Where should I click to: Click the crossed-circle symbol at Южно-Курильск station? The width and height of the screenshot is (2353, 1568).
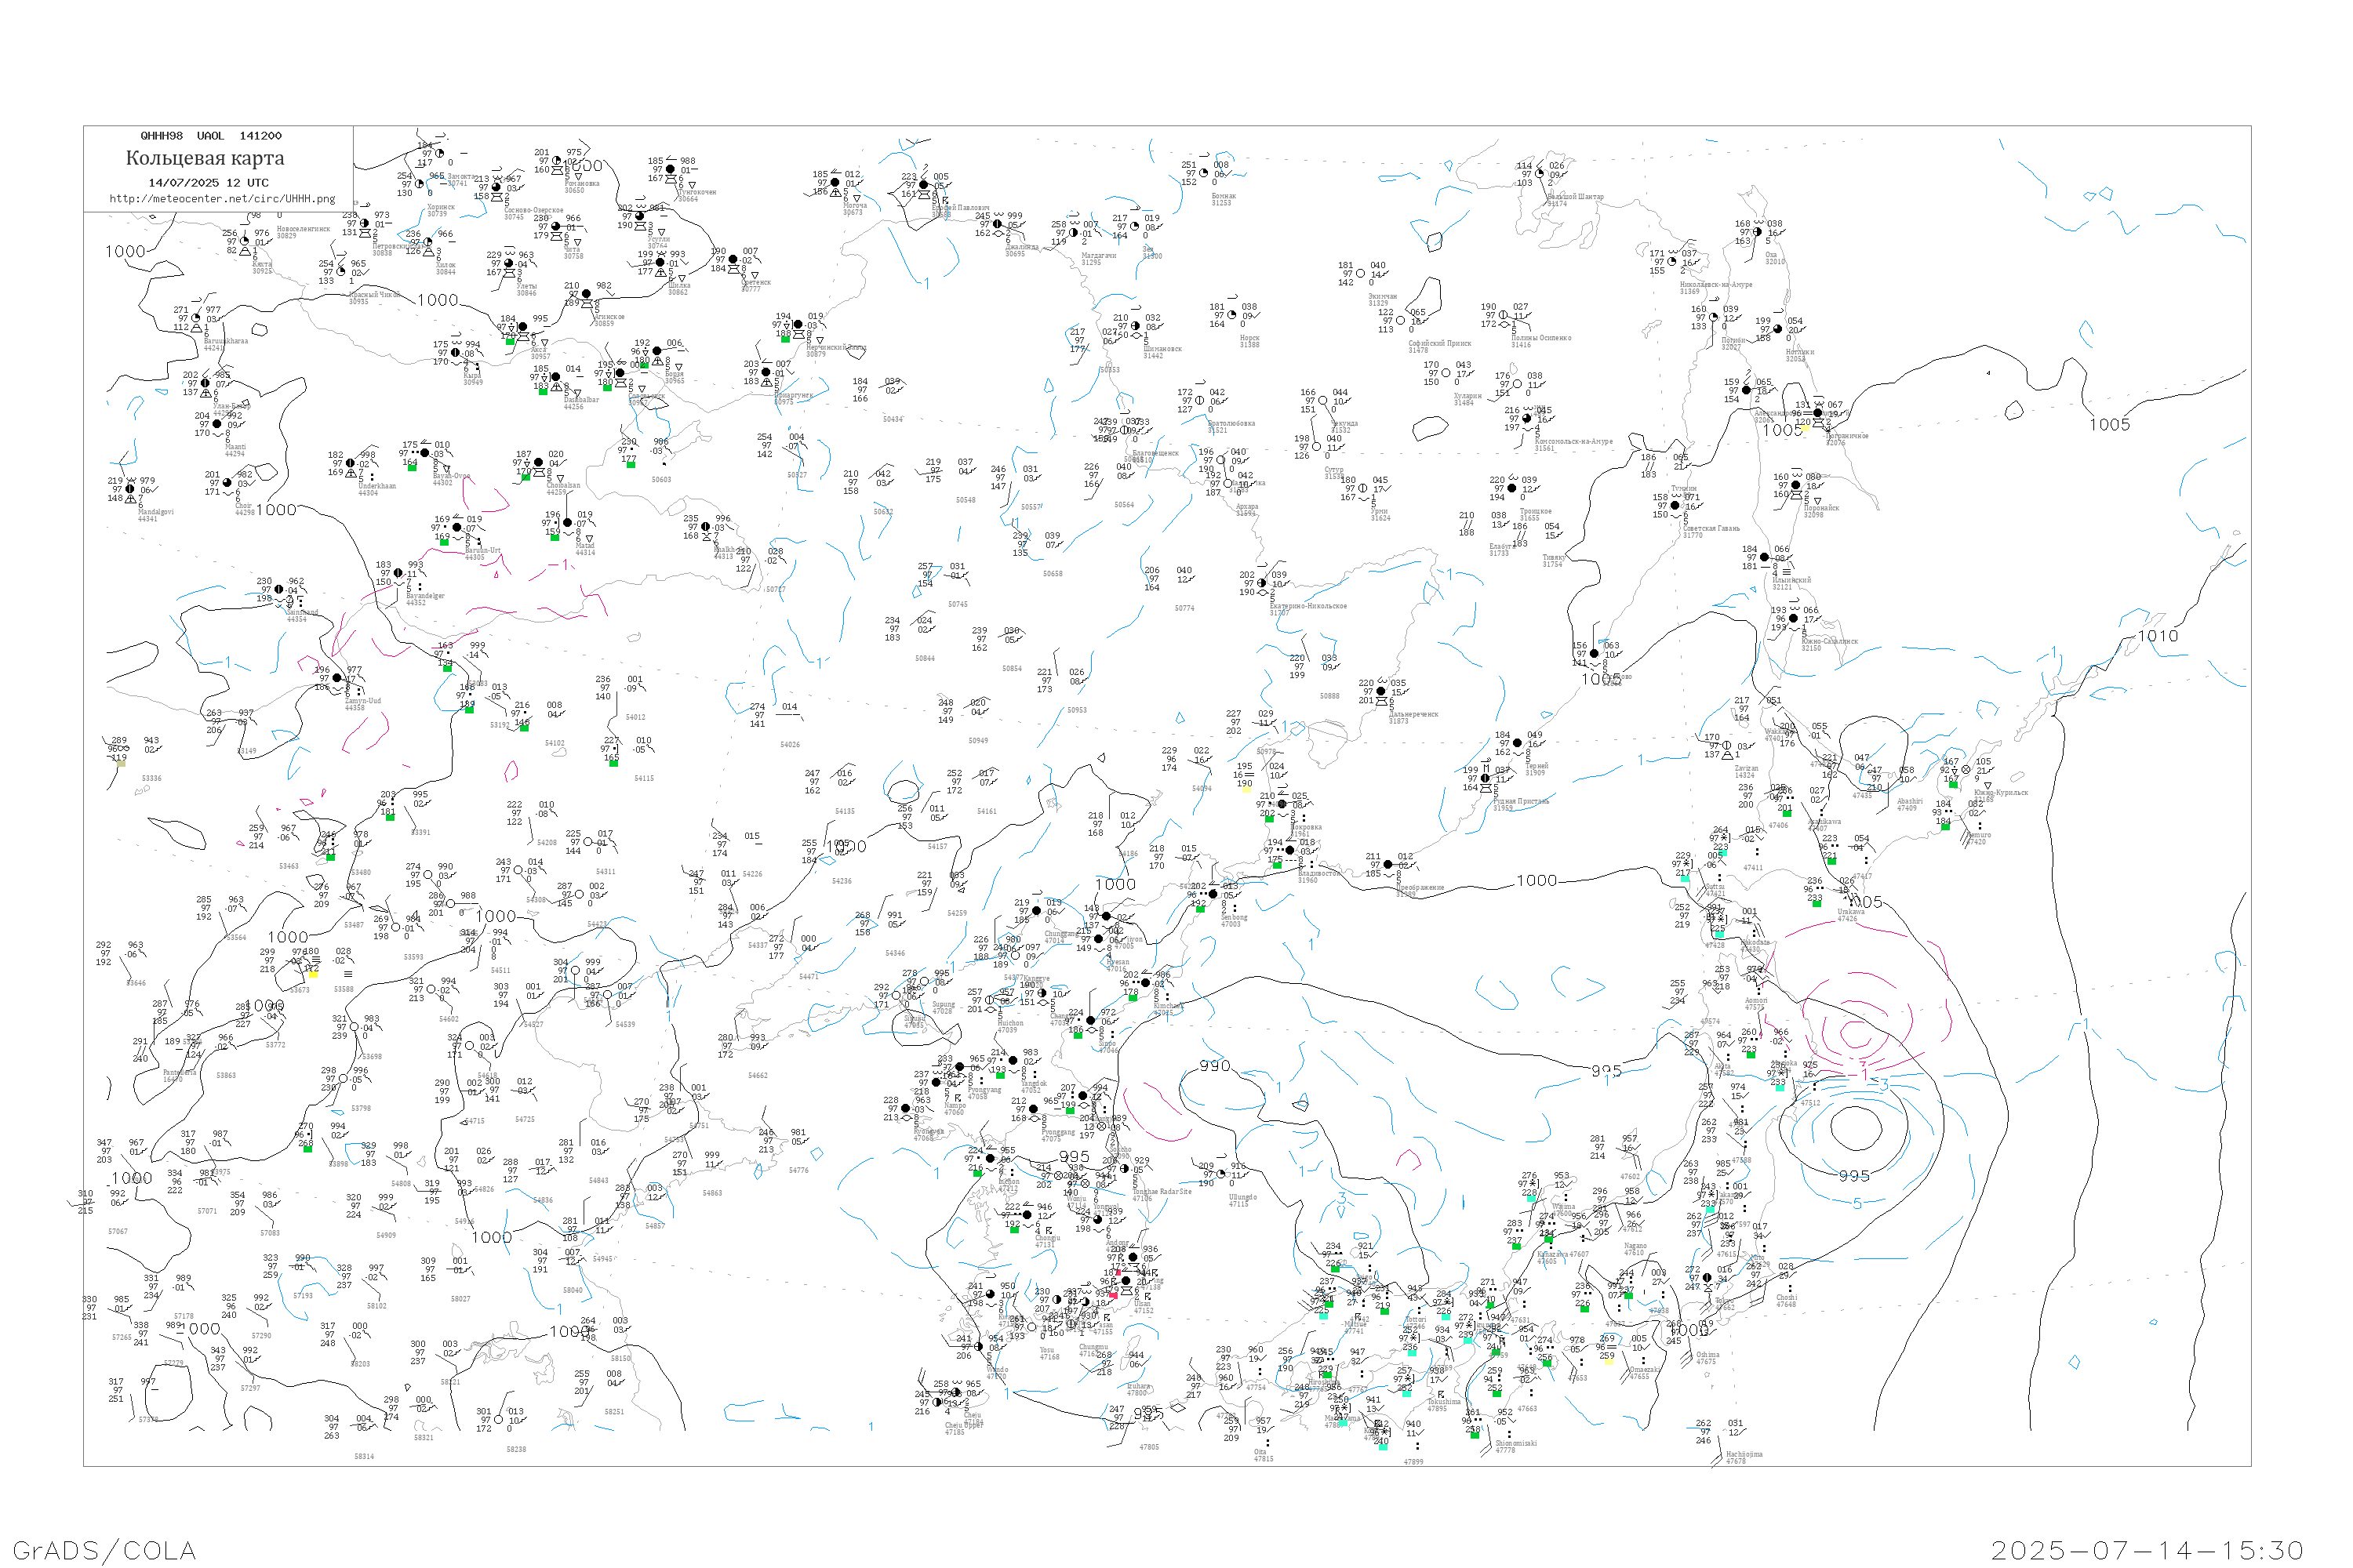click(x=1965, y=770)
